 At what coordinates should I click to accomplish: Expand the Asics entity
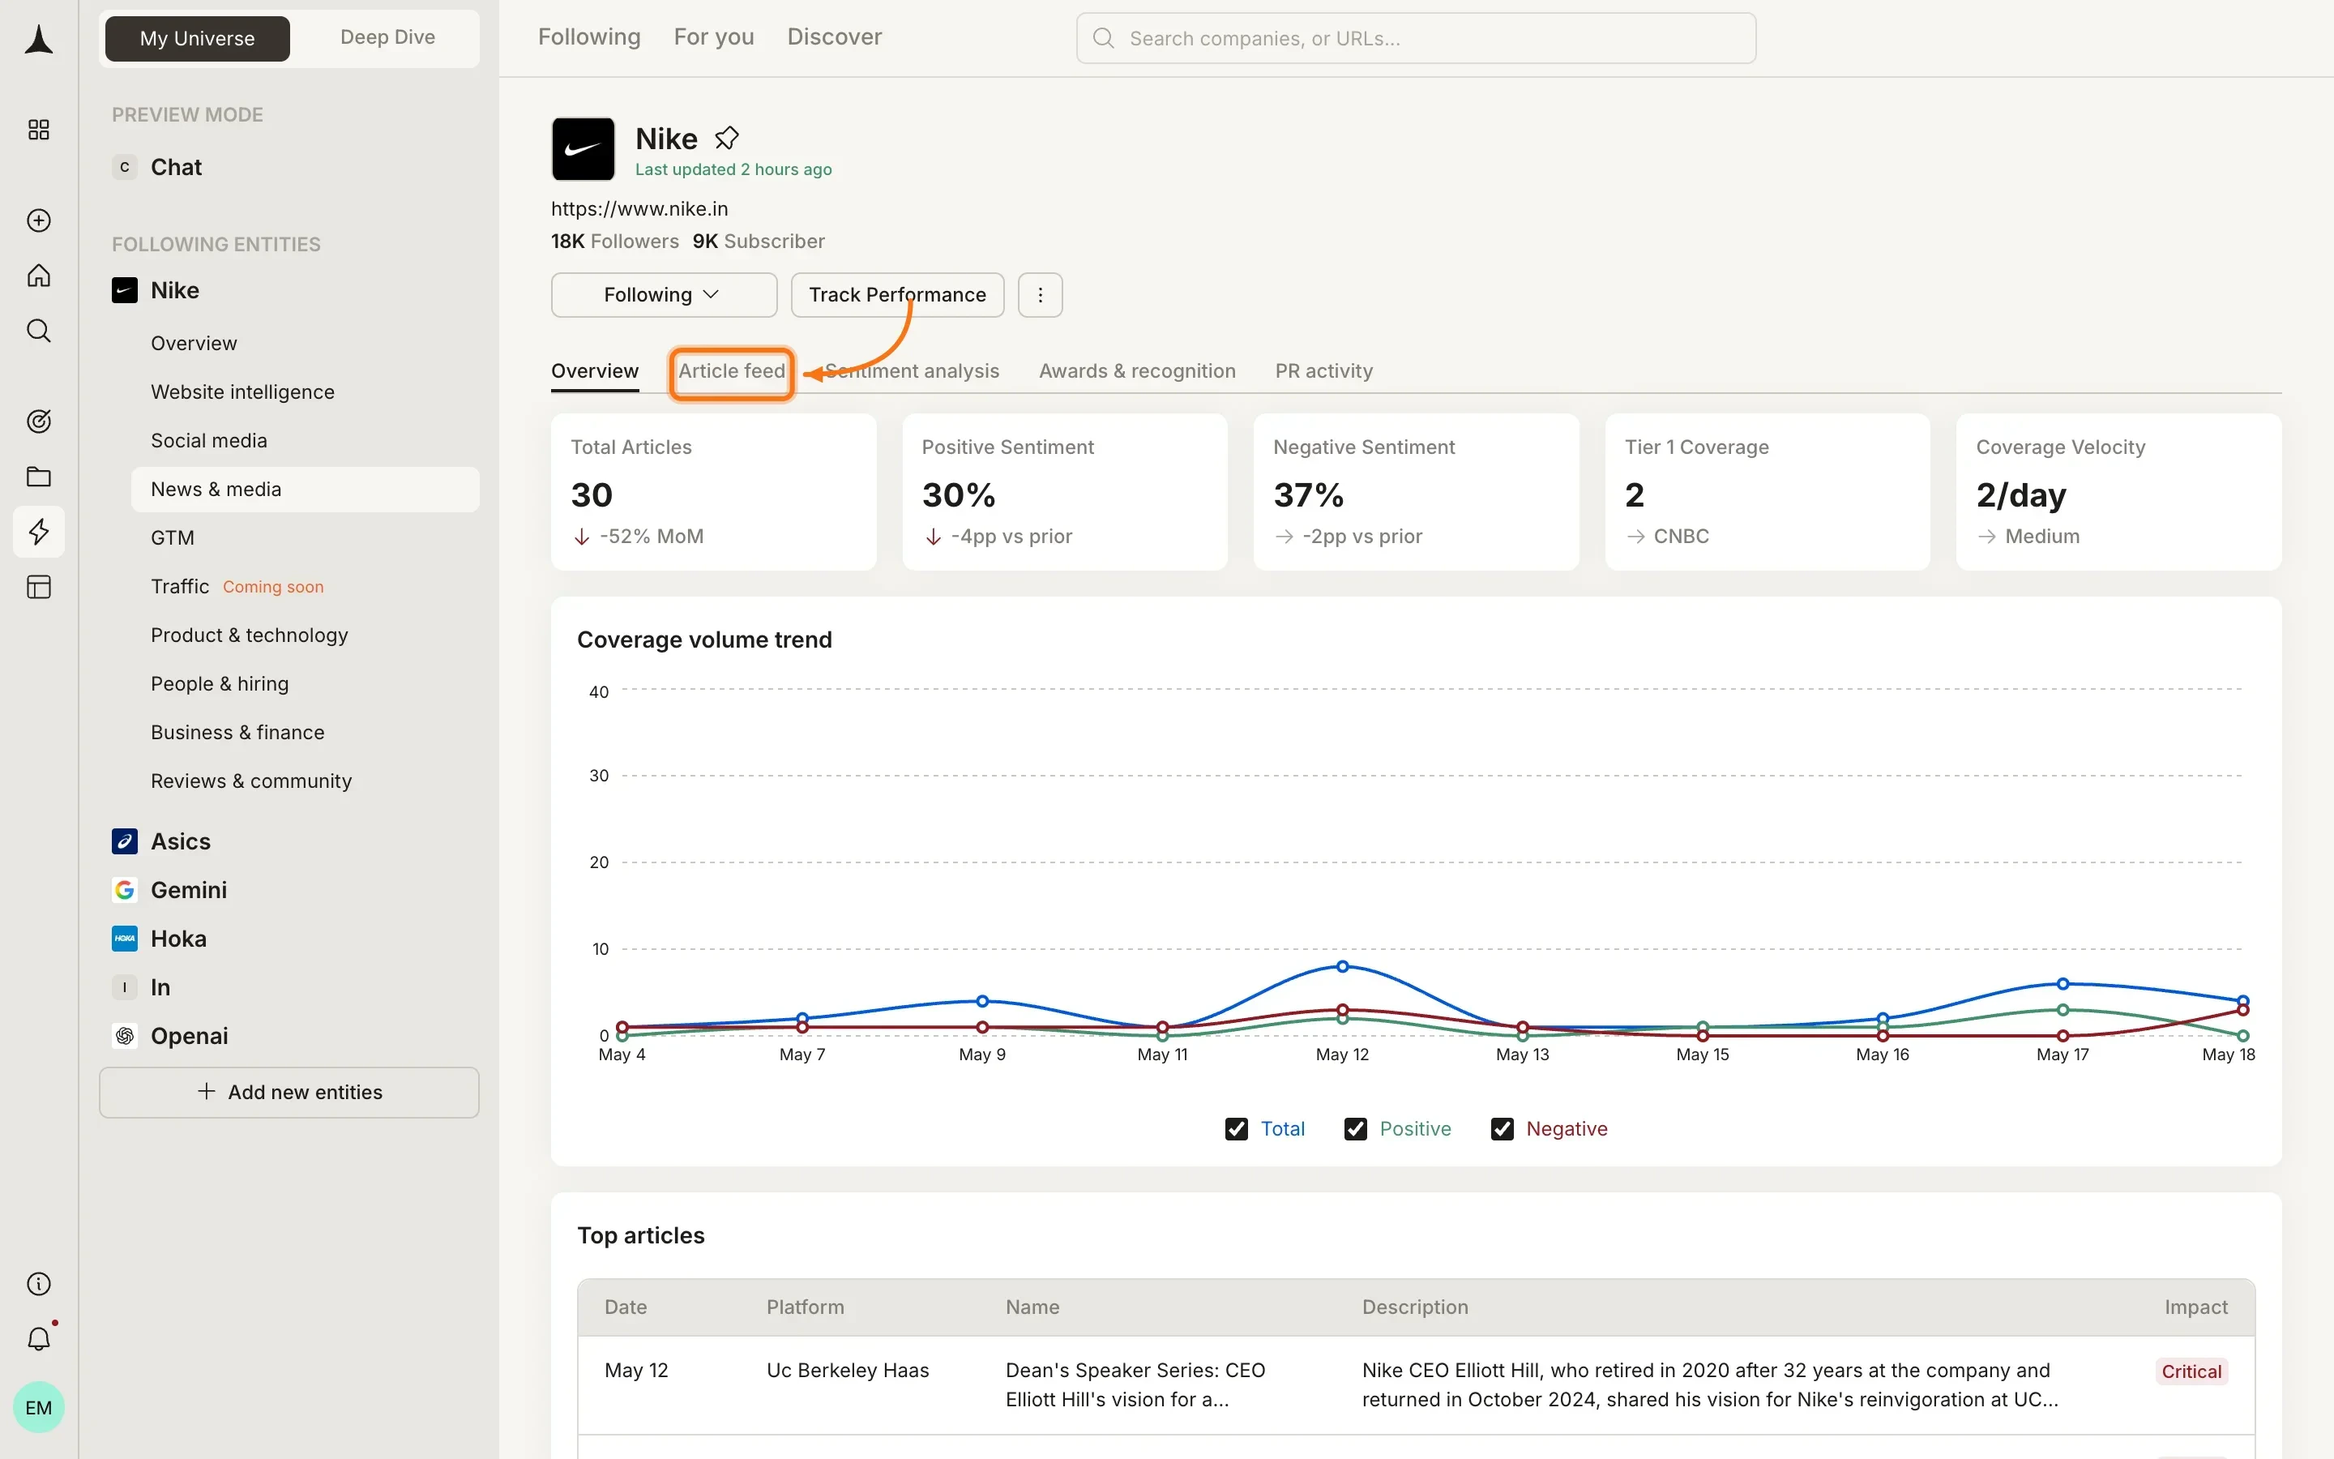click(181, 842)
